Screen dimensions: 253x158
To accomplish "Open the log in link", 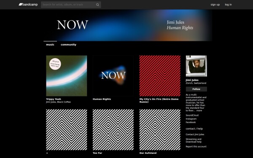I will (x=228, y=5).
